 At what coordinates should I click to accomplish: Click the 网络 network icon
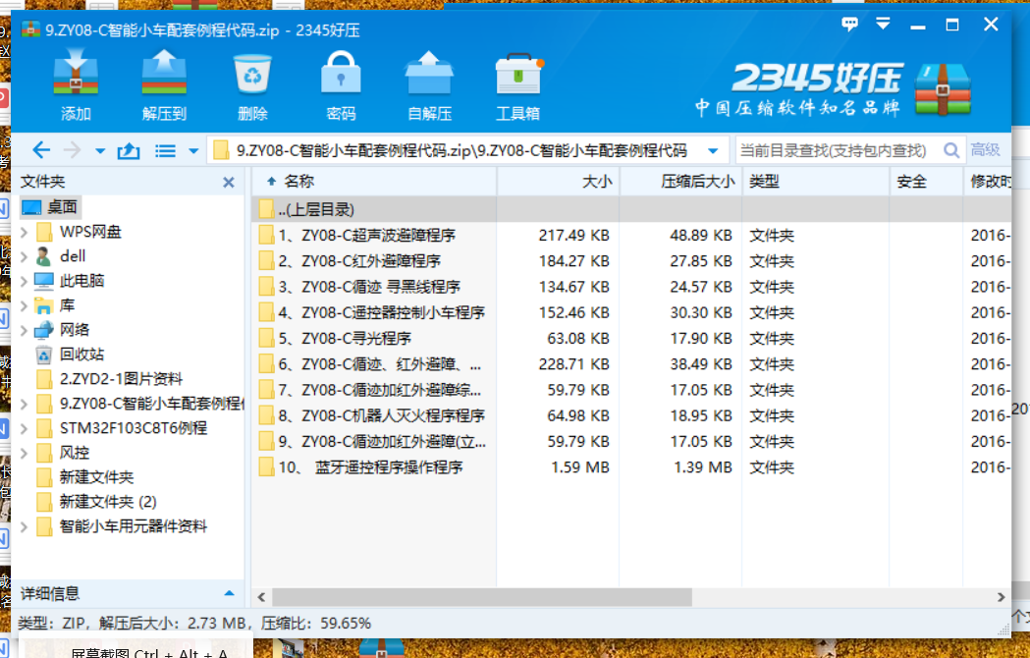point(44,330)
